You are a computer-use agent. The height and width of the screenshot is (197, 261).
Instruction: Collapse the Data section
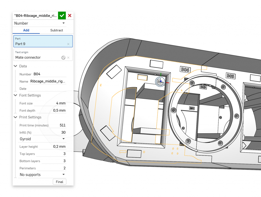pos(16,66)
